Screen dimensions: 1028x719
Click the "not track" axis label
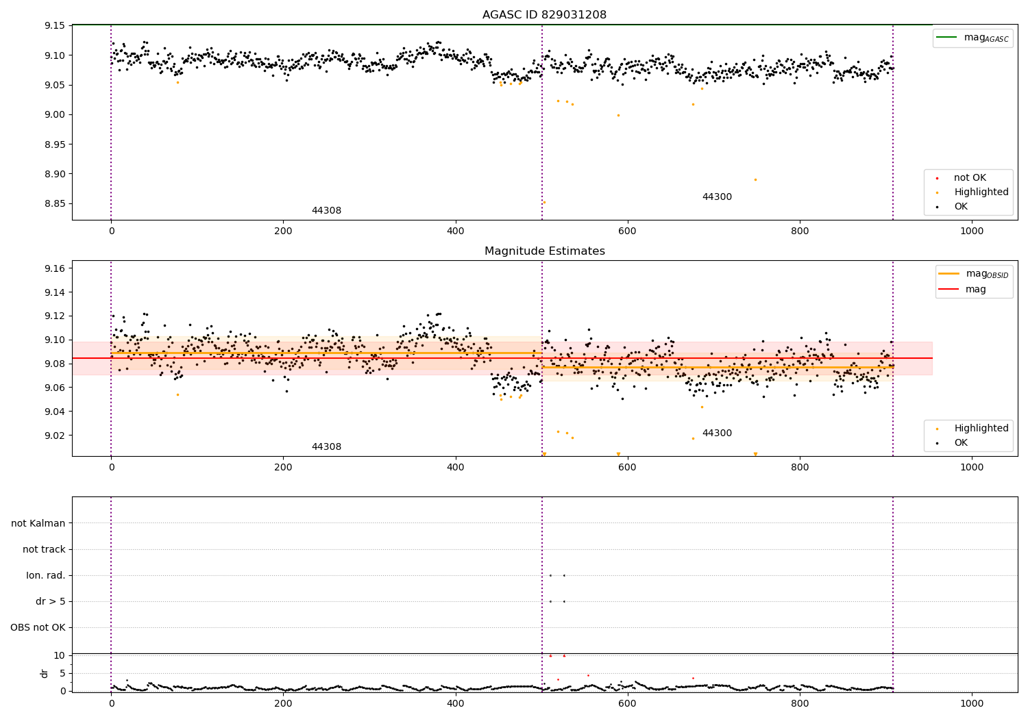point(44,550)
